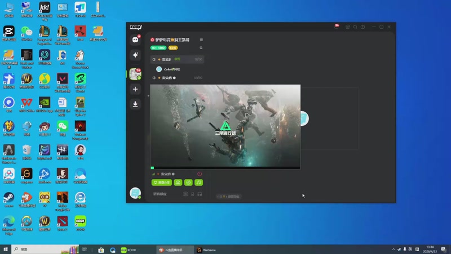This screenshot has width=451, height=254.
Task: Open WeChat desktop shortcut
Action: pos(26,33)
